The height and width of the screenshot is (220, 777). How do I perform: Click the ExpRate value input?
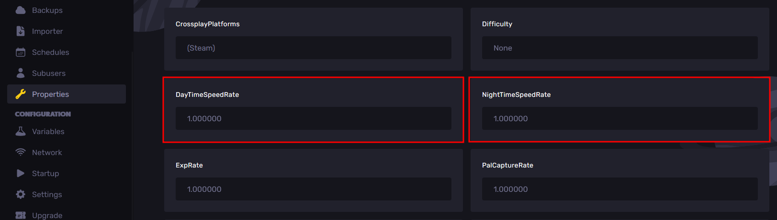pyautogui.click(x=313, y=189)
